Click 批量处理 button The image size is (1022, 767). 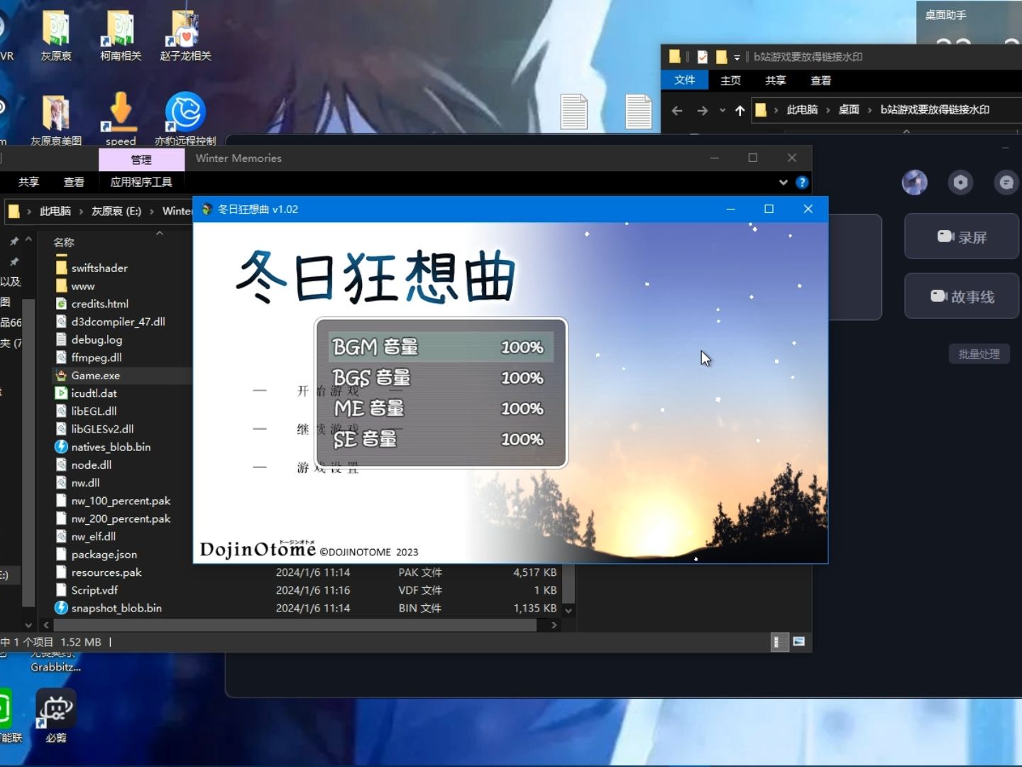click(979, 354)
